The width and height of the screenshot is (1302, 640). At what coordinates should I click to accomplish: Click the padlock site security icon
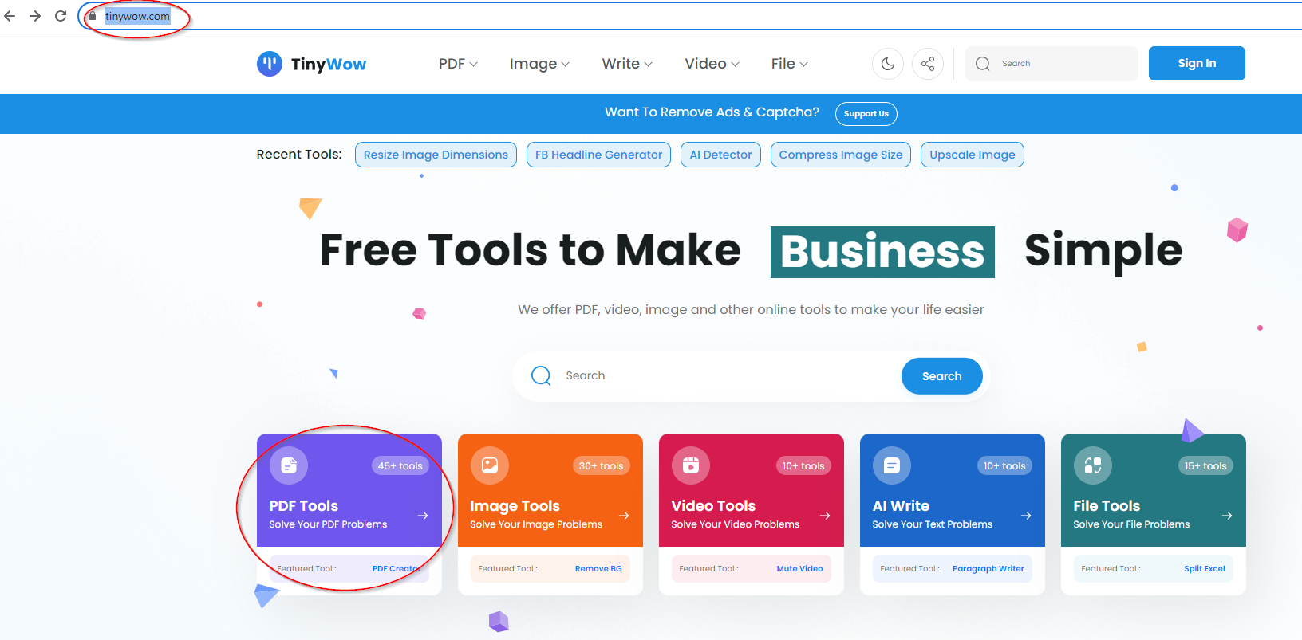click(93, 16)
